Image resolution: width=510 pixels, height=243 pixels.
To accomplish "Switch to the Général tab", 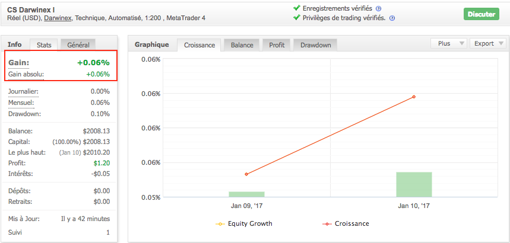I will pyautogui.click(x=78, y=45).
